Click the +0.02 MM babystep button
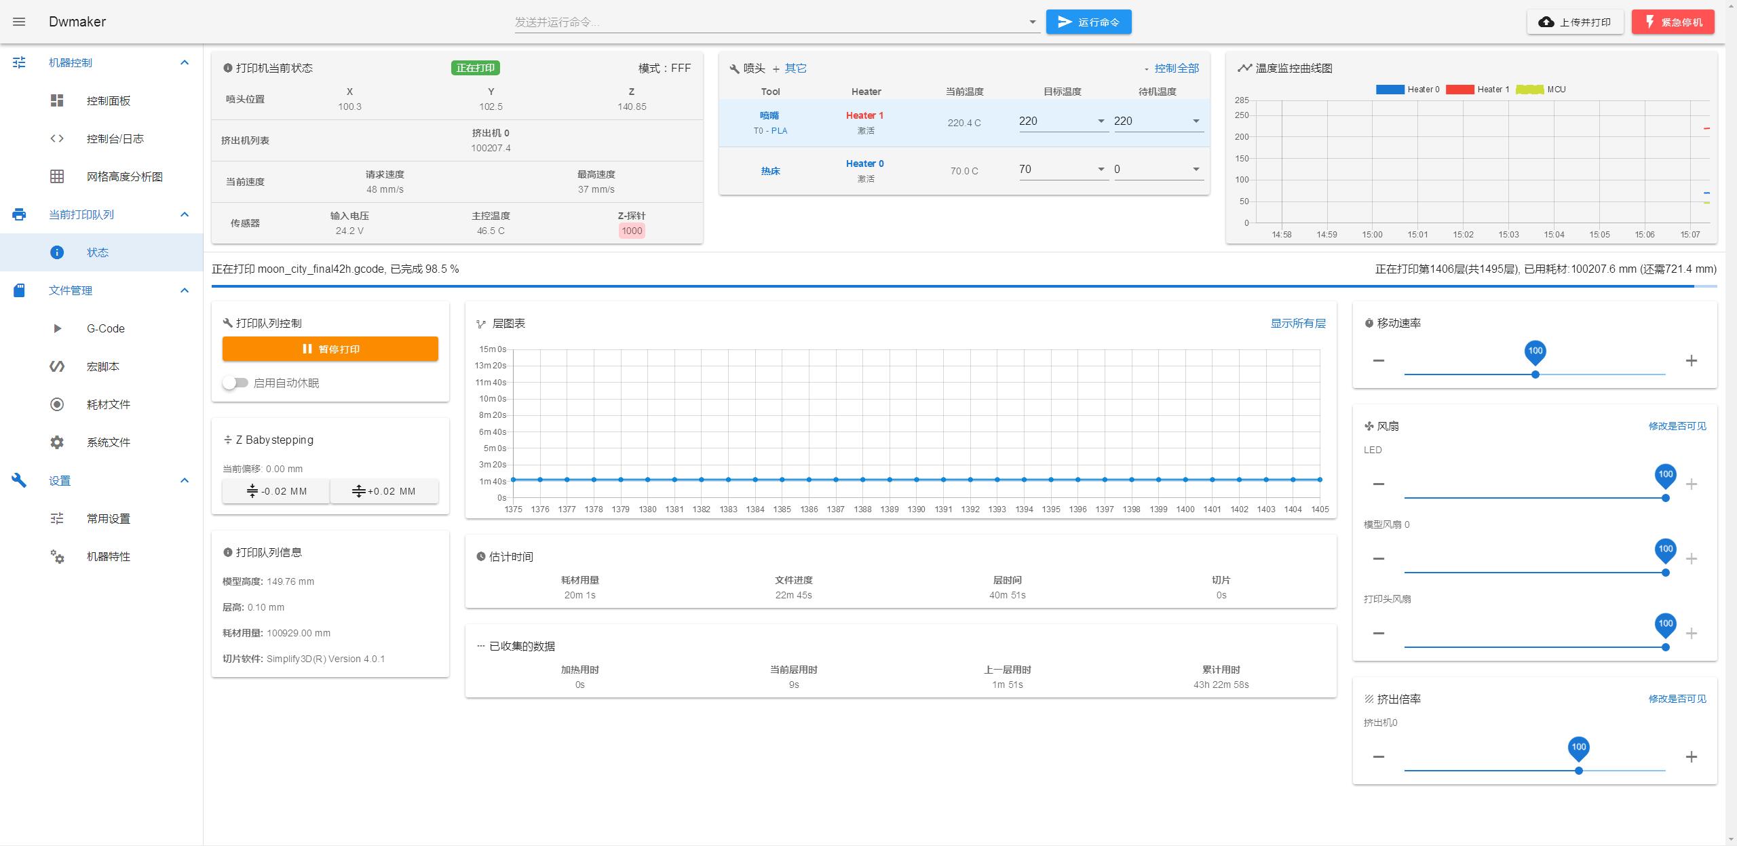 384,491
